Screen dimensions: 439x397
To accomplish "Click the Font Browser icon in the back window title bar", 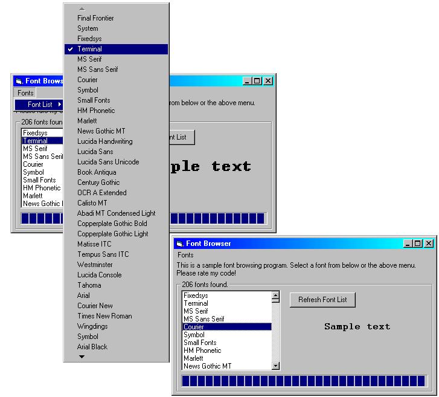I will (x=19, y=81).
